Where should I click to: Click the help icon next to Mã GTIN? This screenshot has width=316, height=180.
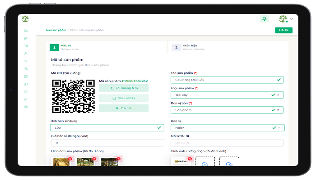[x=188, y=136]
